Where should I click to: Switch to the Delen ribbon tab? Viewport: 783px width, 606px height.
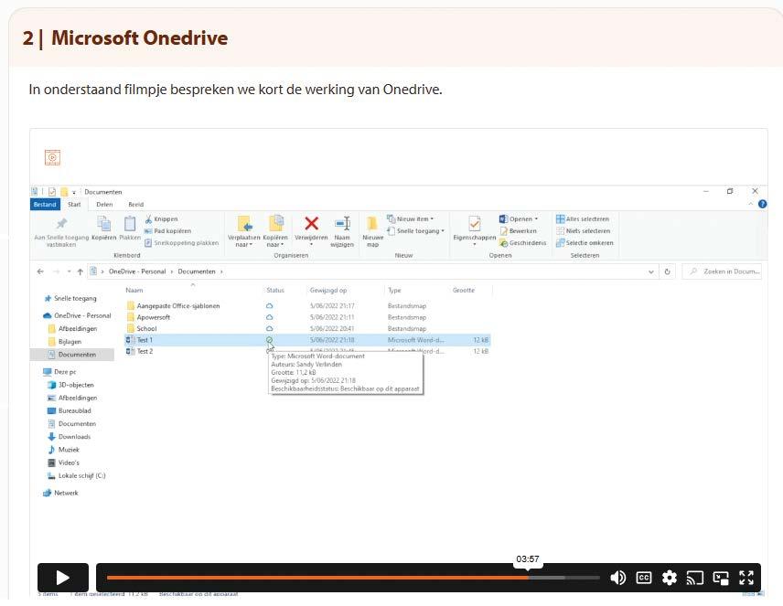(104, 204)
